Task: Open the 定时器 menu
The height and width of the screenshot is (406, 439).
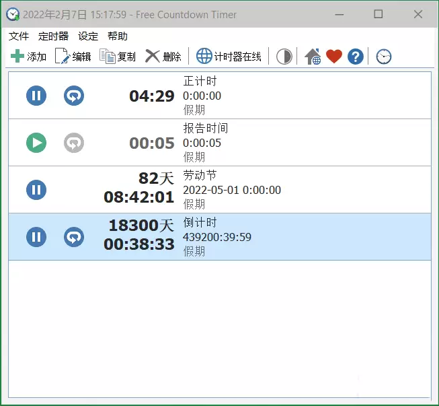Action: click(54, 36)
